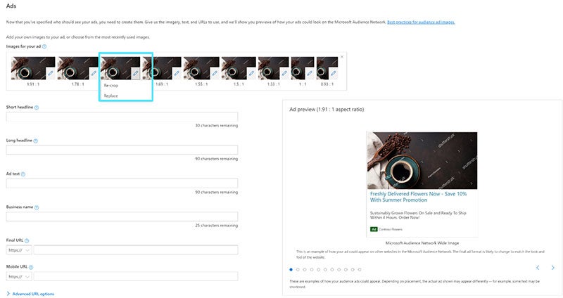
Task: Click the Sustainably Grown Flowers preview description
Action: 418,215
